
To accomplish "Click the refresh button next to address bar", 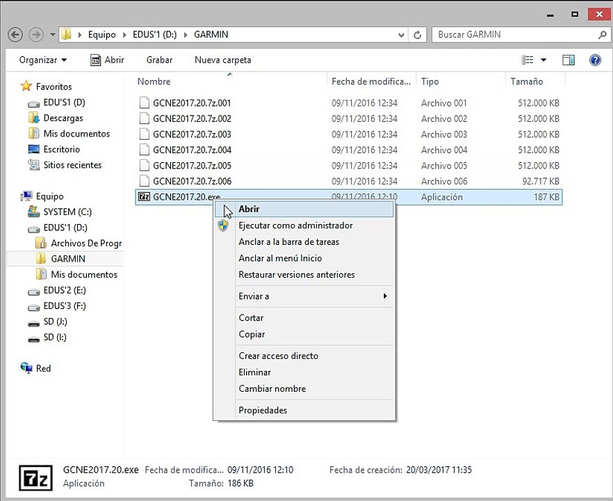I will point(418,35).
